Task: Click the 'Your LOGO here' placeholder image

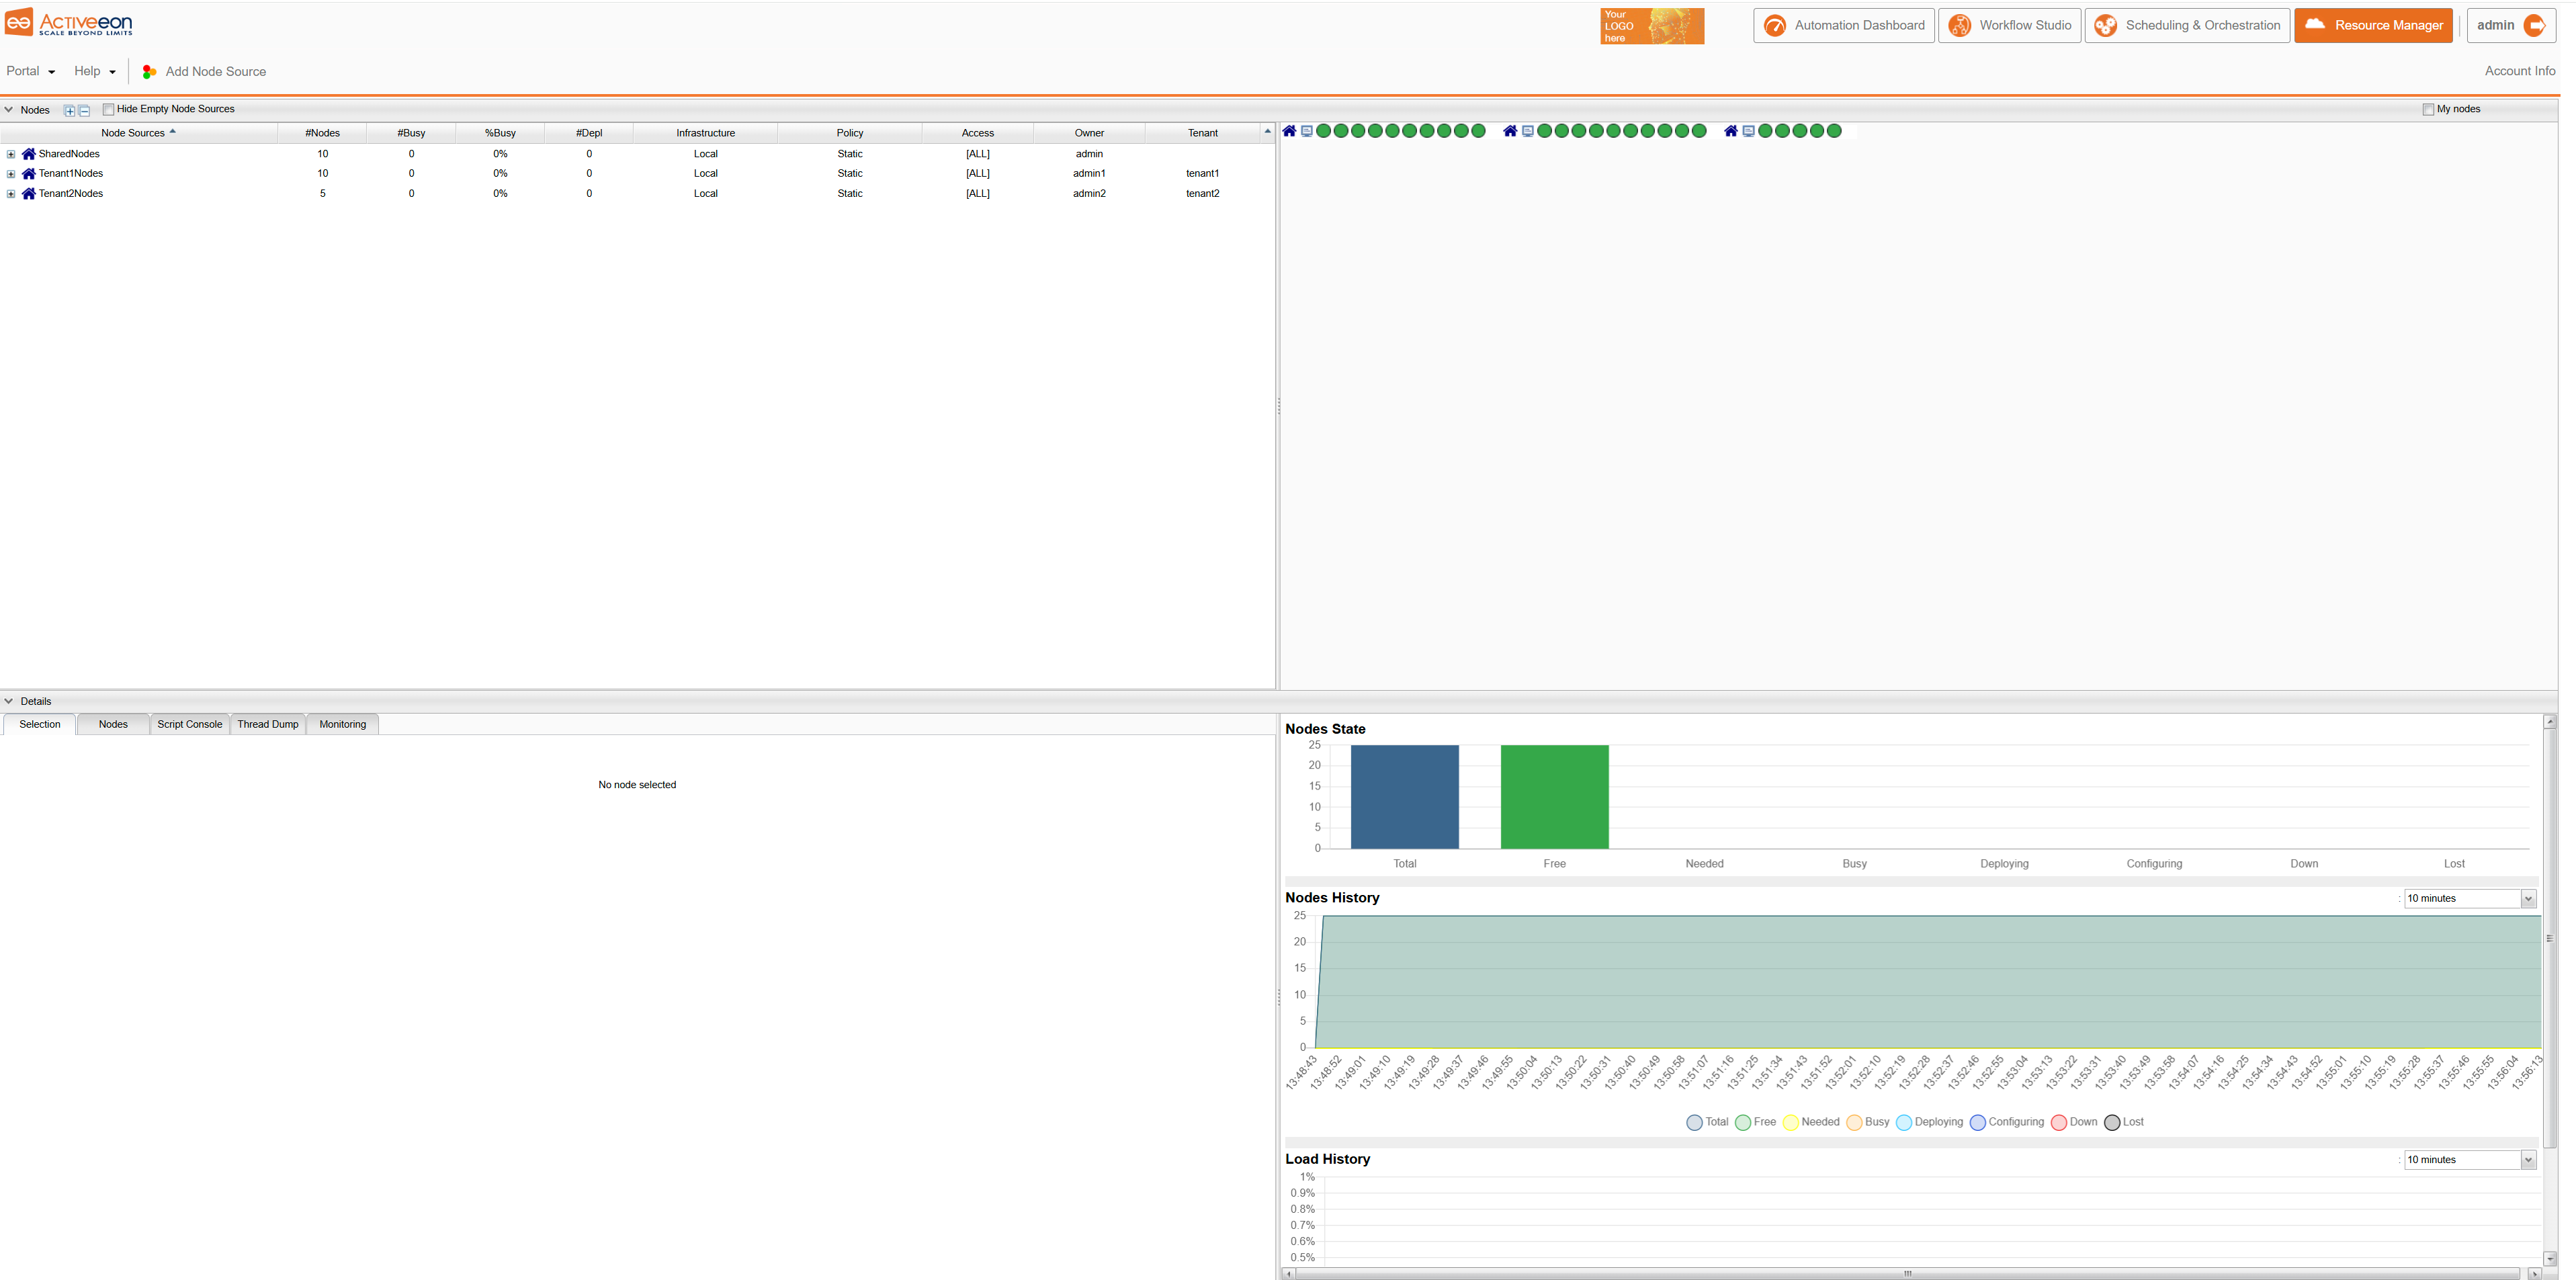Action: (x=1651, y=26)
